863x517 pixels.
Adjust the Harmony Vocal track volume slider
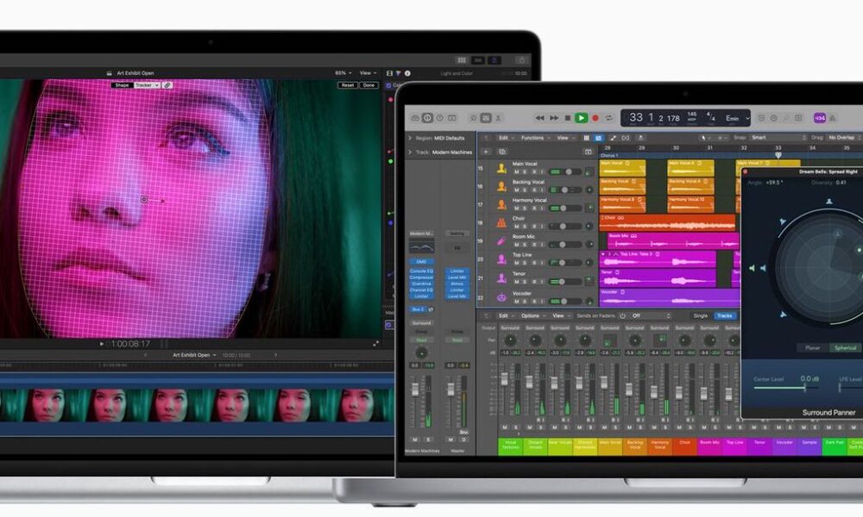566,209
